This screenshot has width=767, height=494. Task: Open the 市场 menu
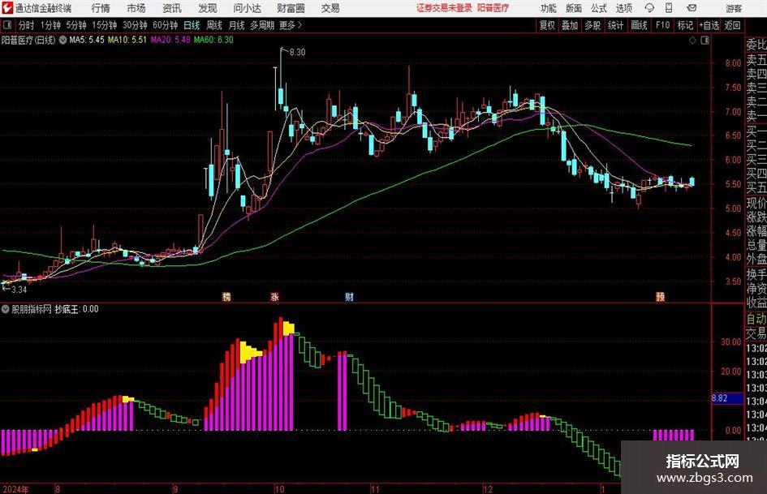point(136,8)
